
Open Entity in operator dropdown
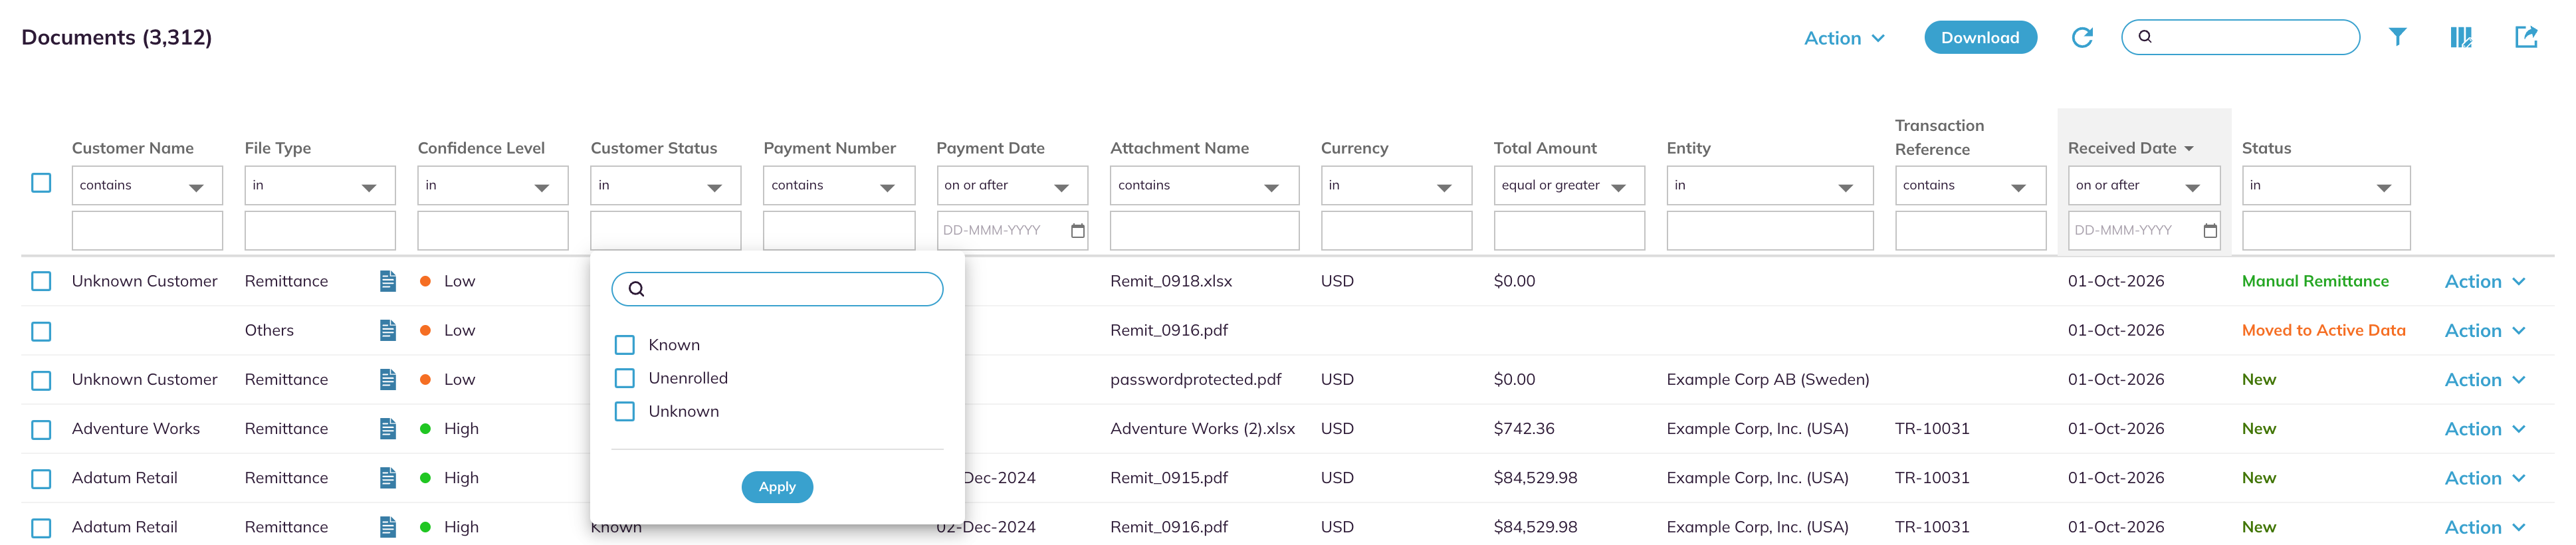[1770, 185]
